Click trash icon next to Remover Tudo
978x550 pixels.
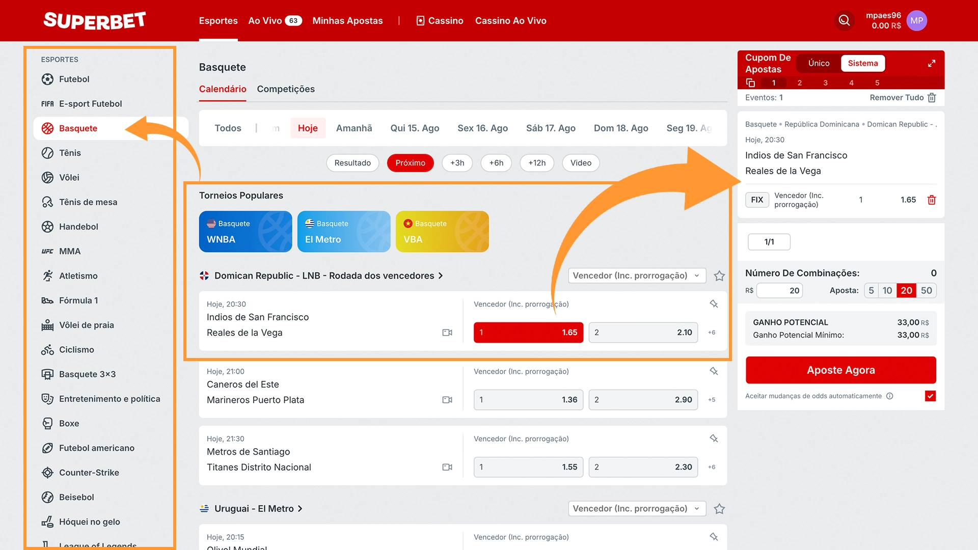point(932,97)
